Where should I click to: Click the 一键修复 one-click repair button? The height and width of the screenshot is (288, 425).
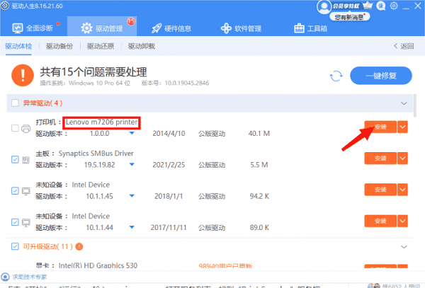click(382, 75)
